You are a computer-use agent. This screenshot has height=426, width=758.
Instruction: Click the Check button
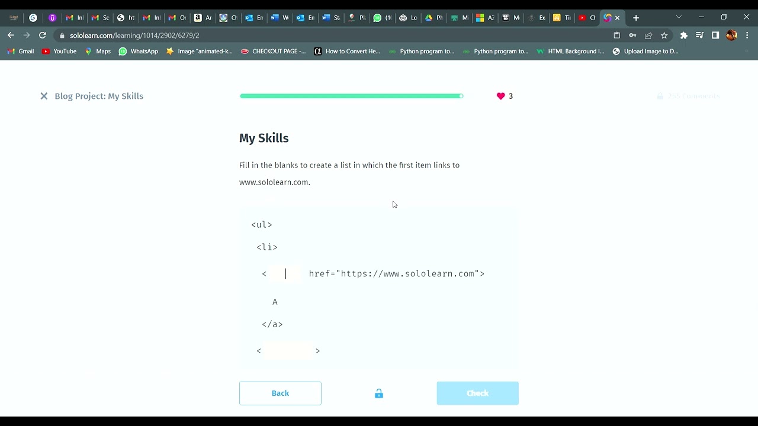477,393
